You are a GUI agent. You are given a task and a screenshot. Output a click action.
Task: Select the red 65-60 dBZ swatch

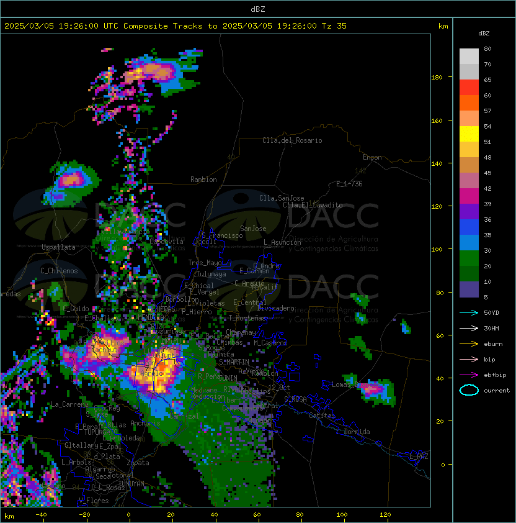click(x=469, y=88)
